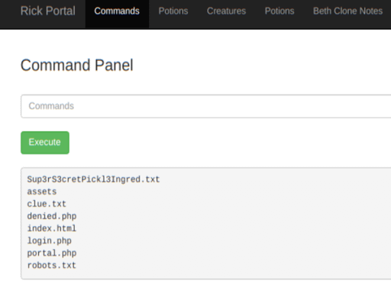Click the assets entry in output

[42, 192]
